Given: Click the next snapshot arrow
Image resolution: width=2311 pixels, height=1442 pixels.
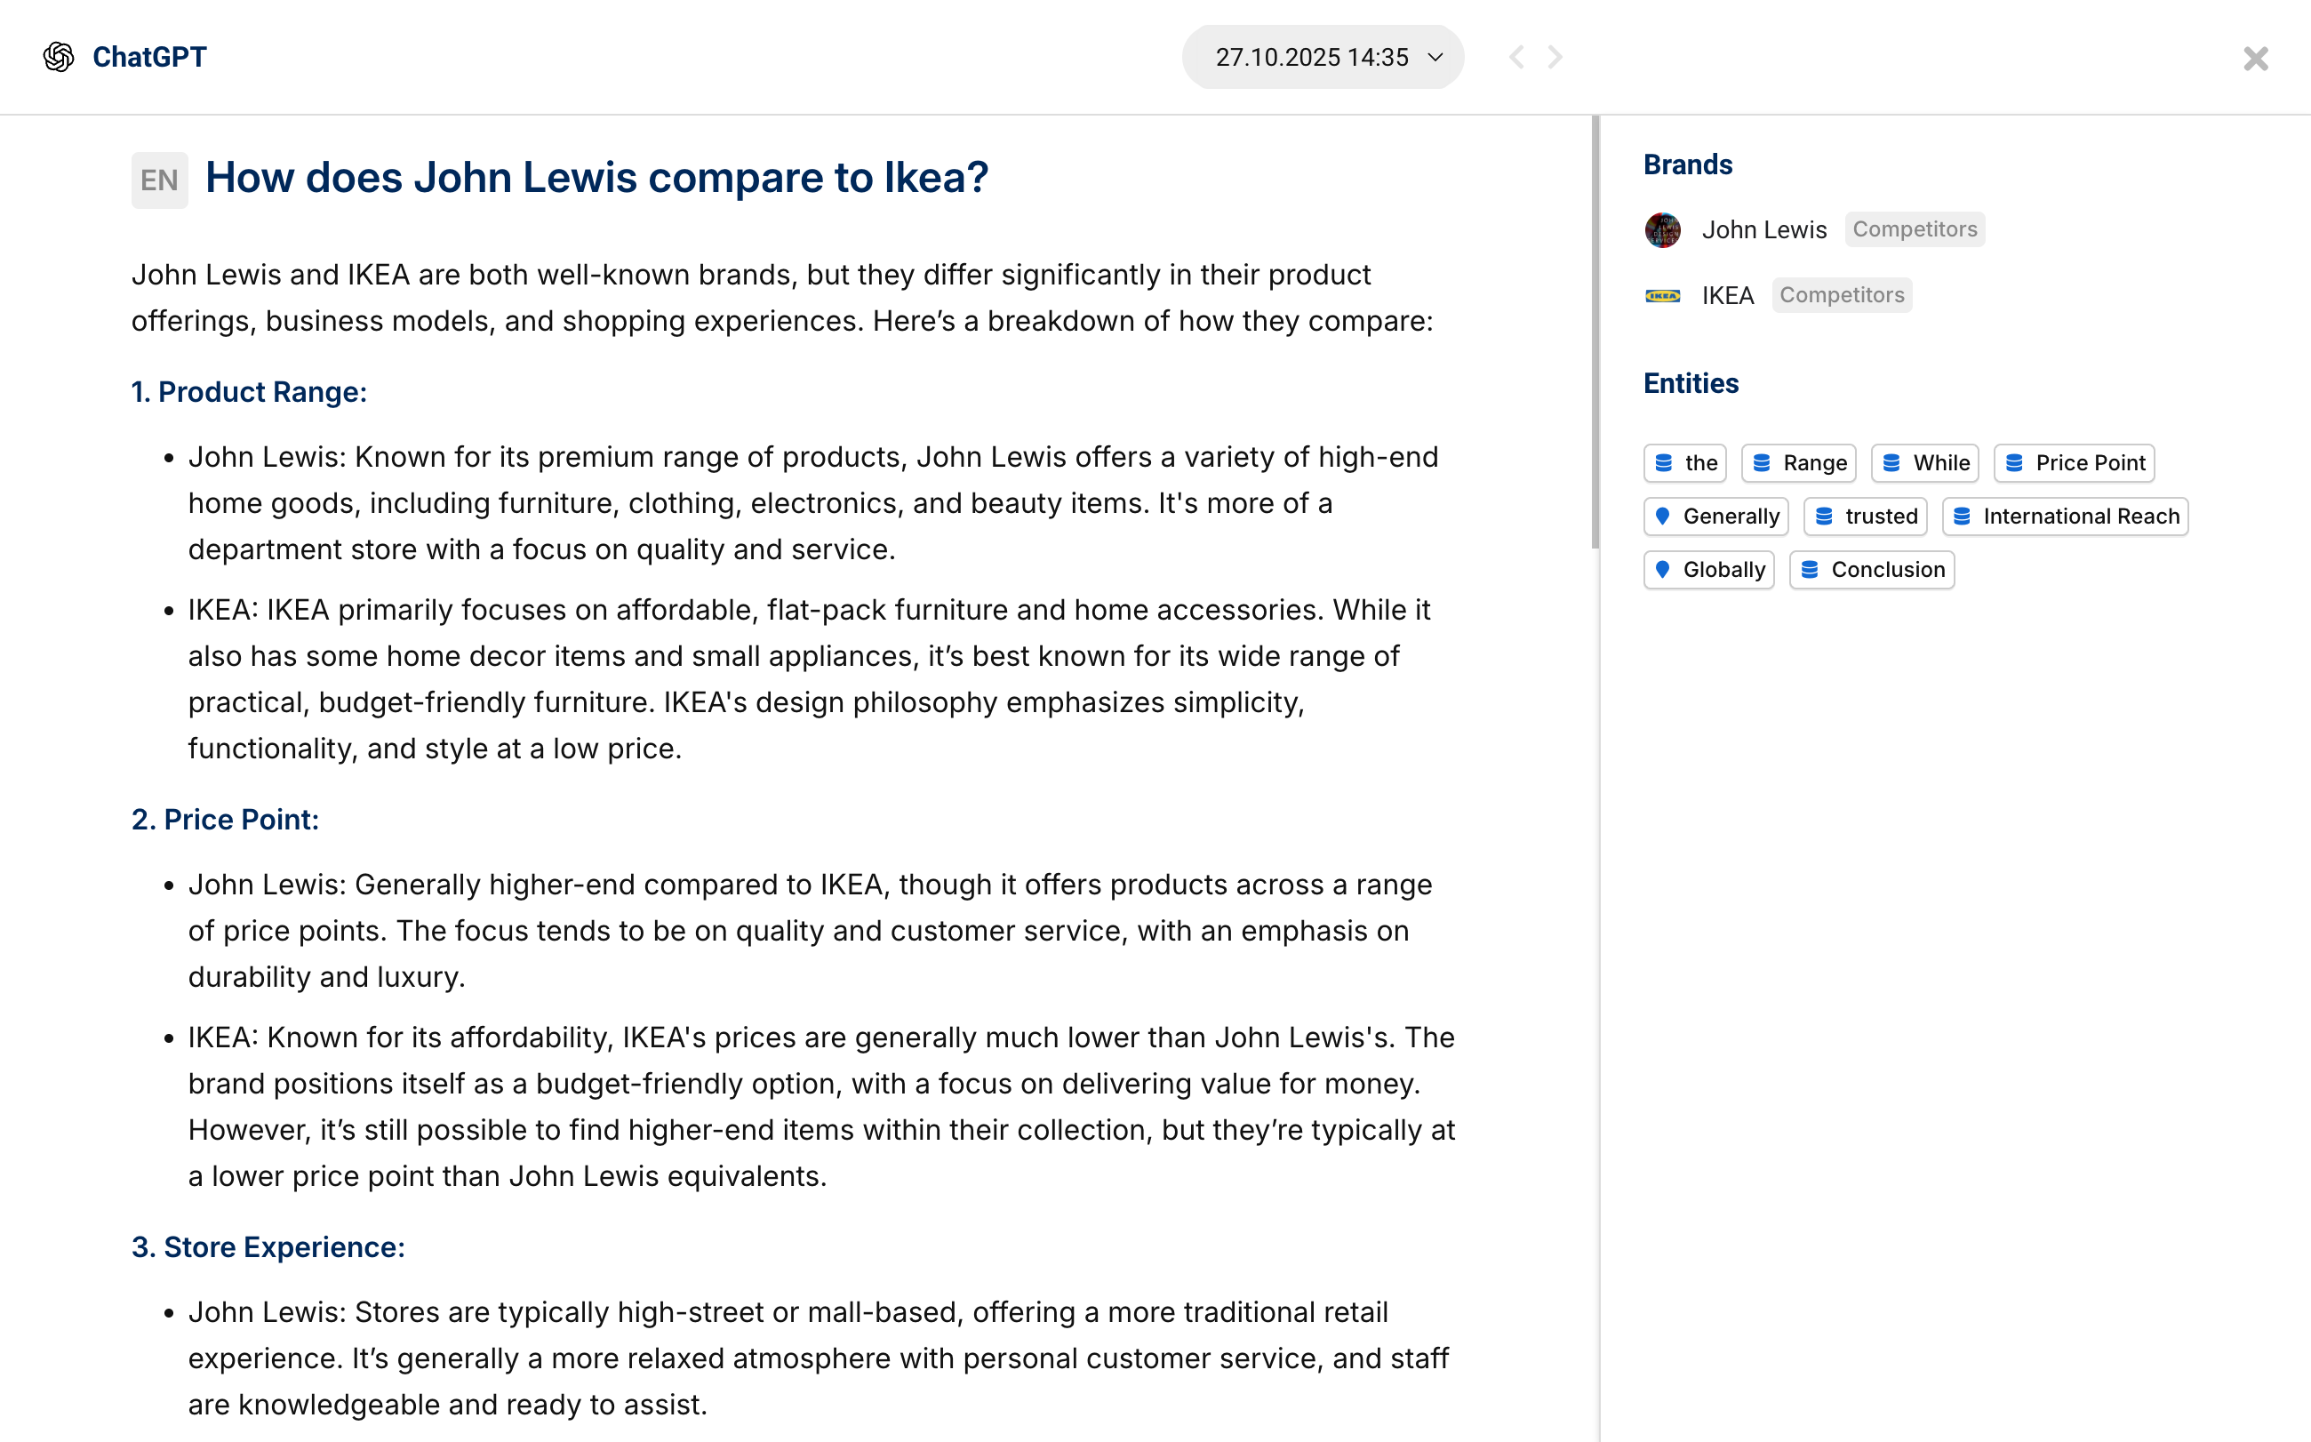Looking at the screenshot, I should coord(1555,57).
